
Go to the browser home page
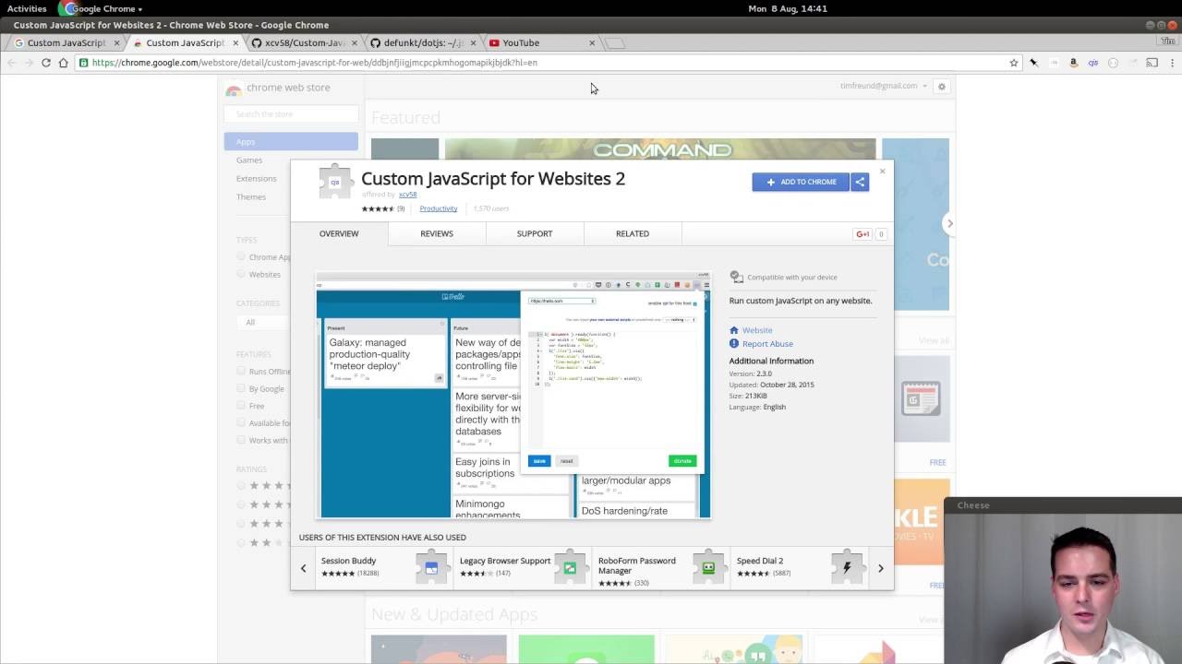click(63, 63)
